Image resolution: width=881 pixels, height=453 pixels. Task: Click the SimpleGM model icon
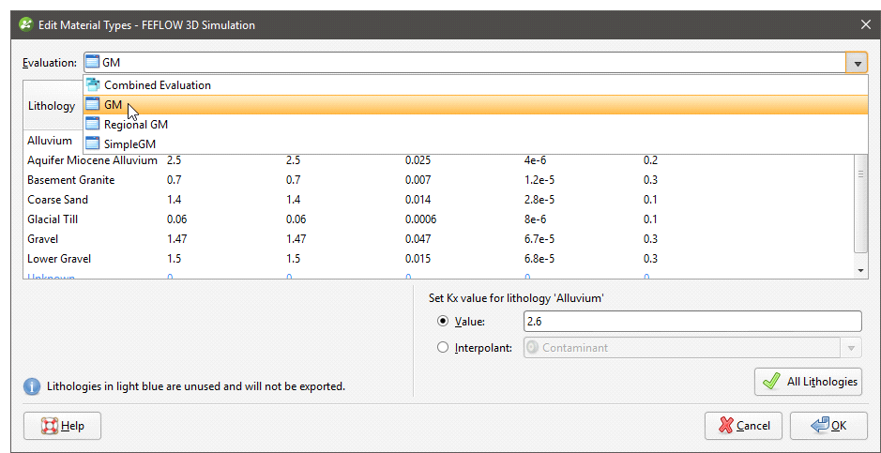click(x=93, y=144)
